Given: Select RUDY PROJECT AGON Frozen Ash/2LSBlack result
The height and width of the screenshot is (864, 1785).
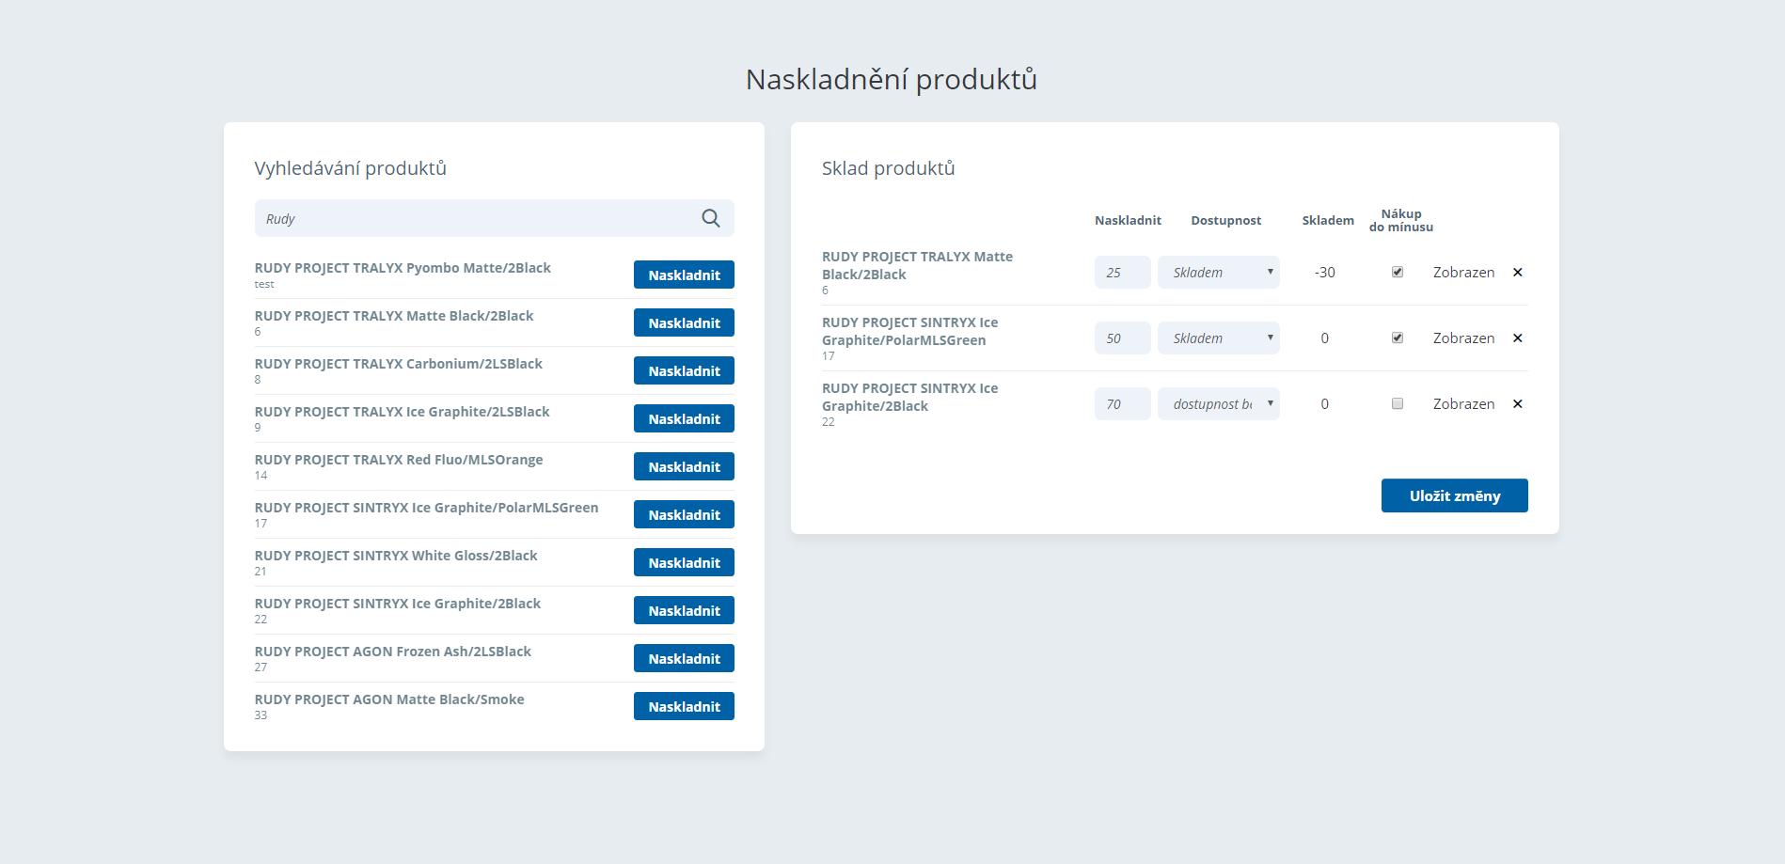Looking at the screenshot, I should pyautogui.click(x=393, y=652).
